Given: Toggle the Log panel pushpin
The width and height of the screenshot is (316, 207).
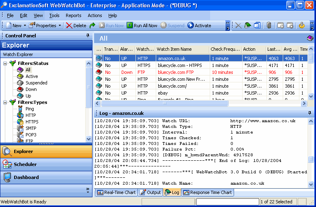Looking at the screenshot, I should 310,113.
